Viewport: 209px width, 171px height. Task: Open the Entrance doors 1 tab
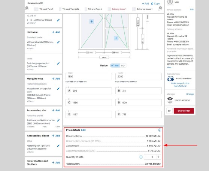(142, 9)
